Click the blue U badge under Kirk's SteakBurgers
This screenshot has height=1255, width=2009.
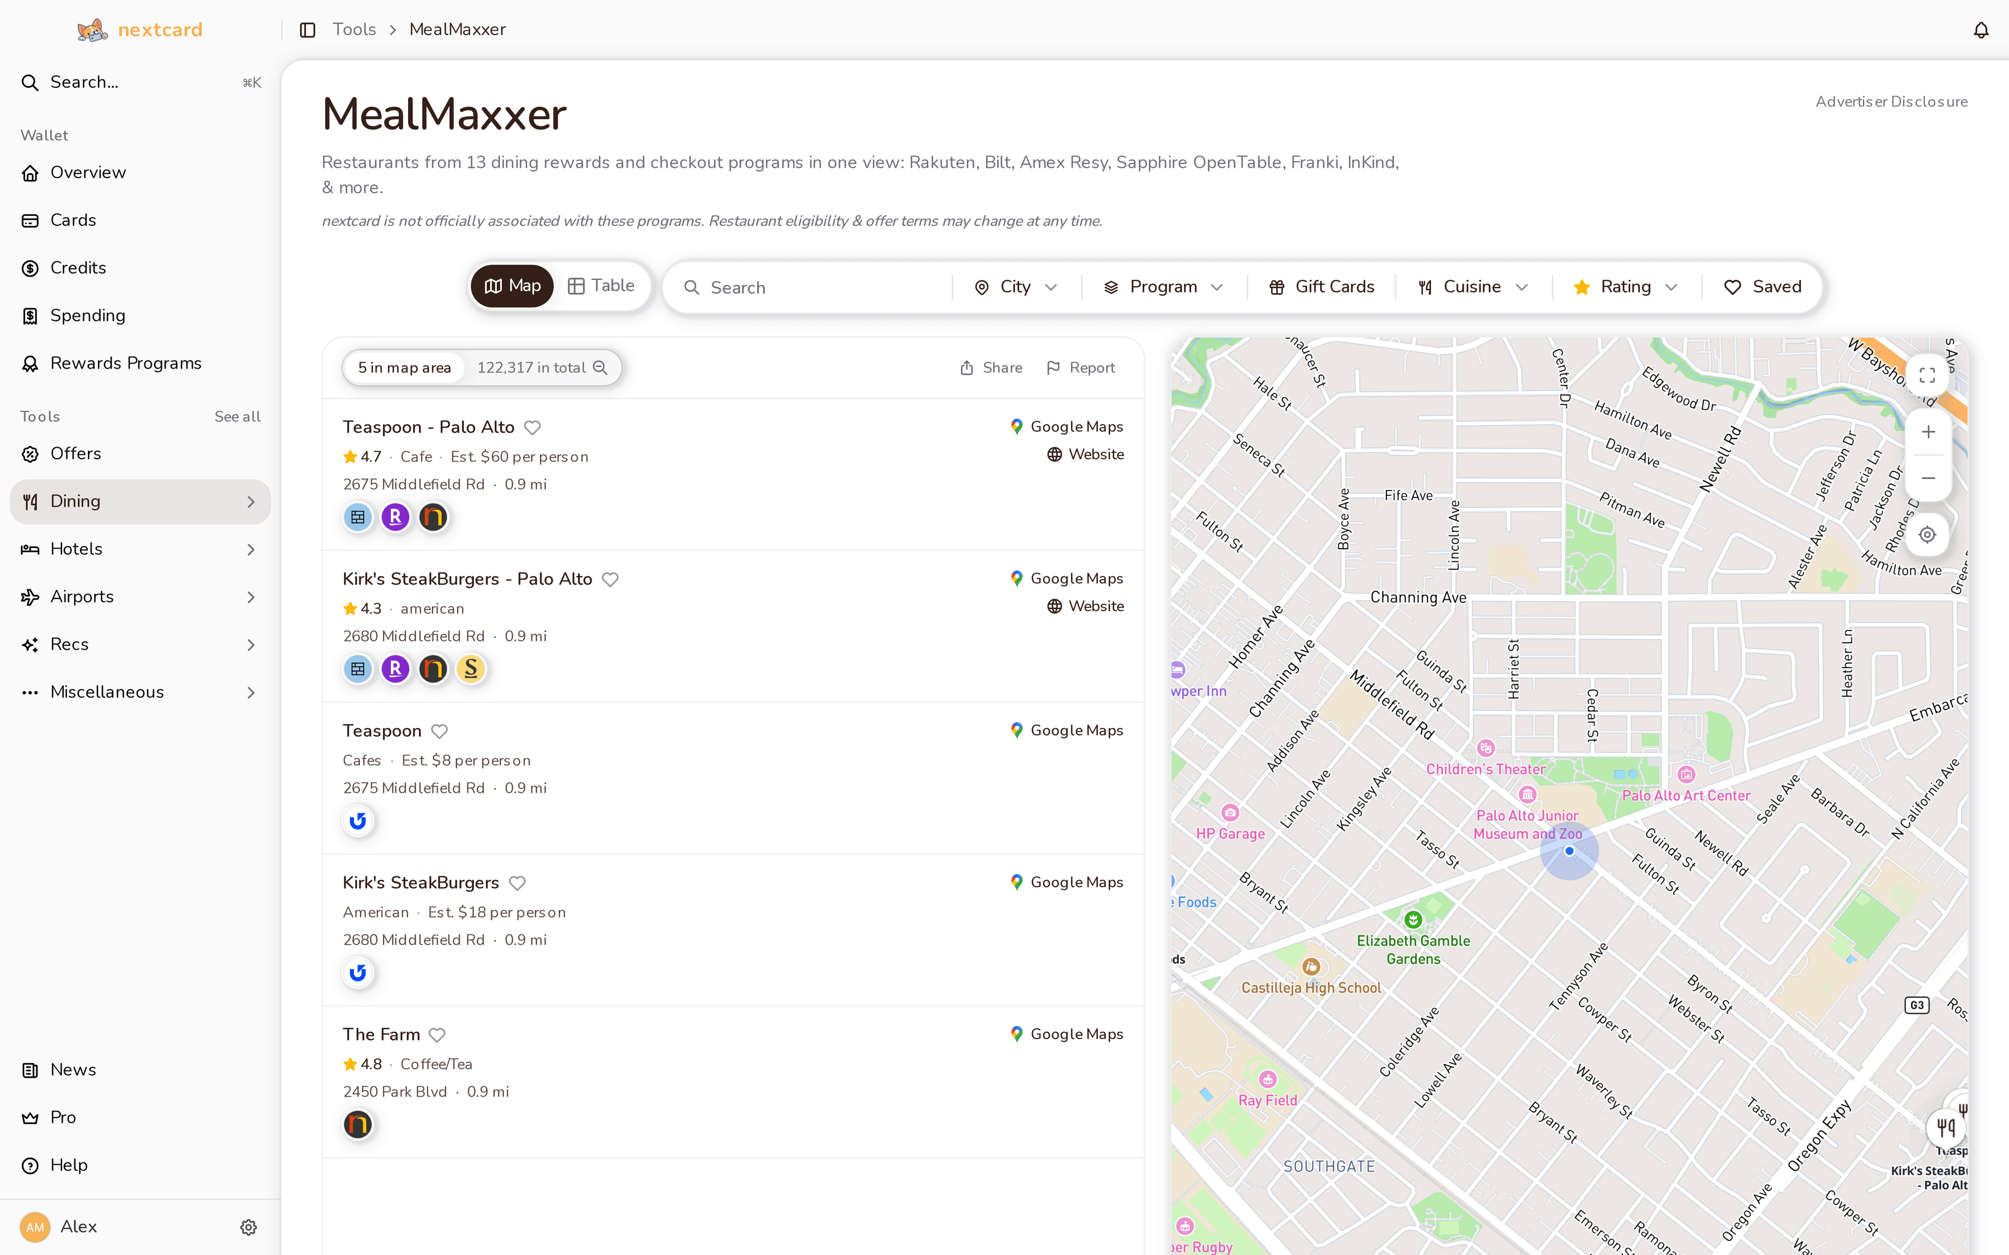pos(358,973)
